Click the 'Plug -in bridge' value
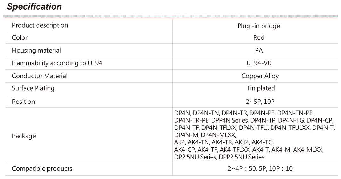The width and height of the screenshot is (341, 179). (259, 26)
